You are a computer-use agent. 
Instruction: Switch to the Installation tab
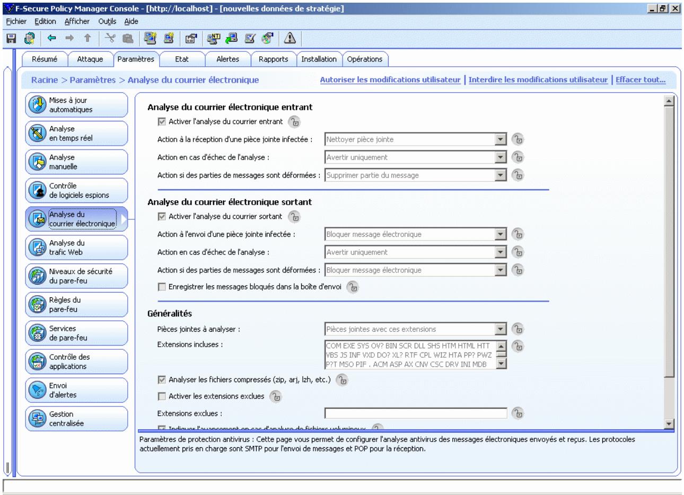pos(319,59)
